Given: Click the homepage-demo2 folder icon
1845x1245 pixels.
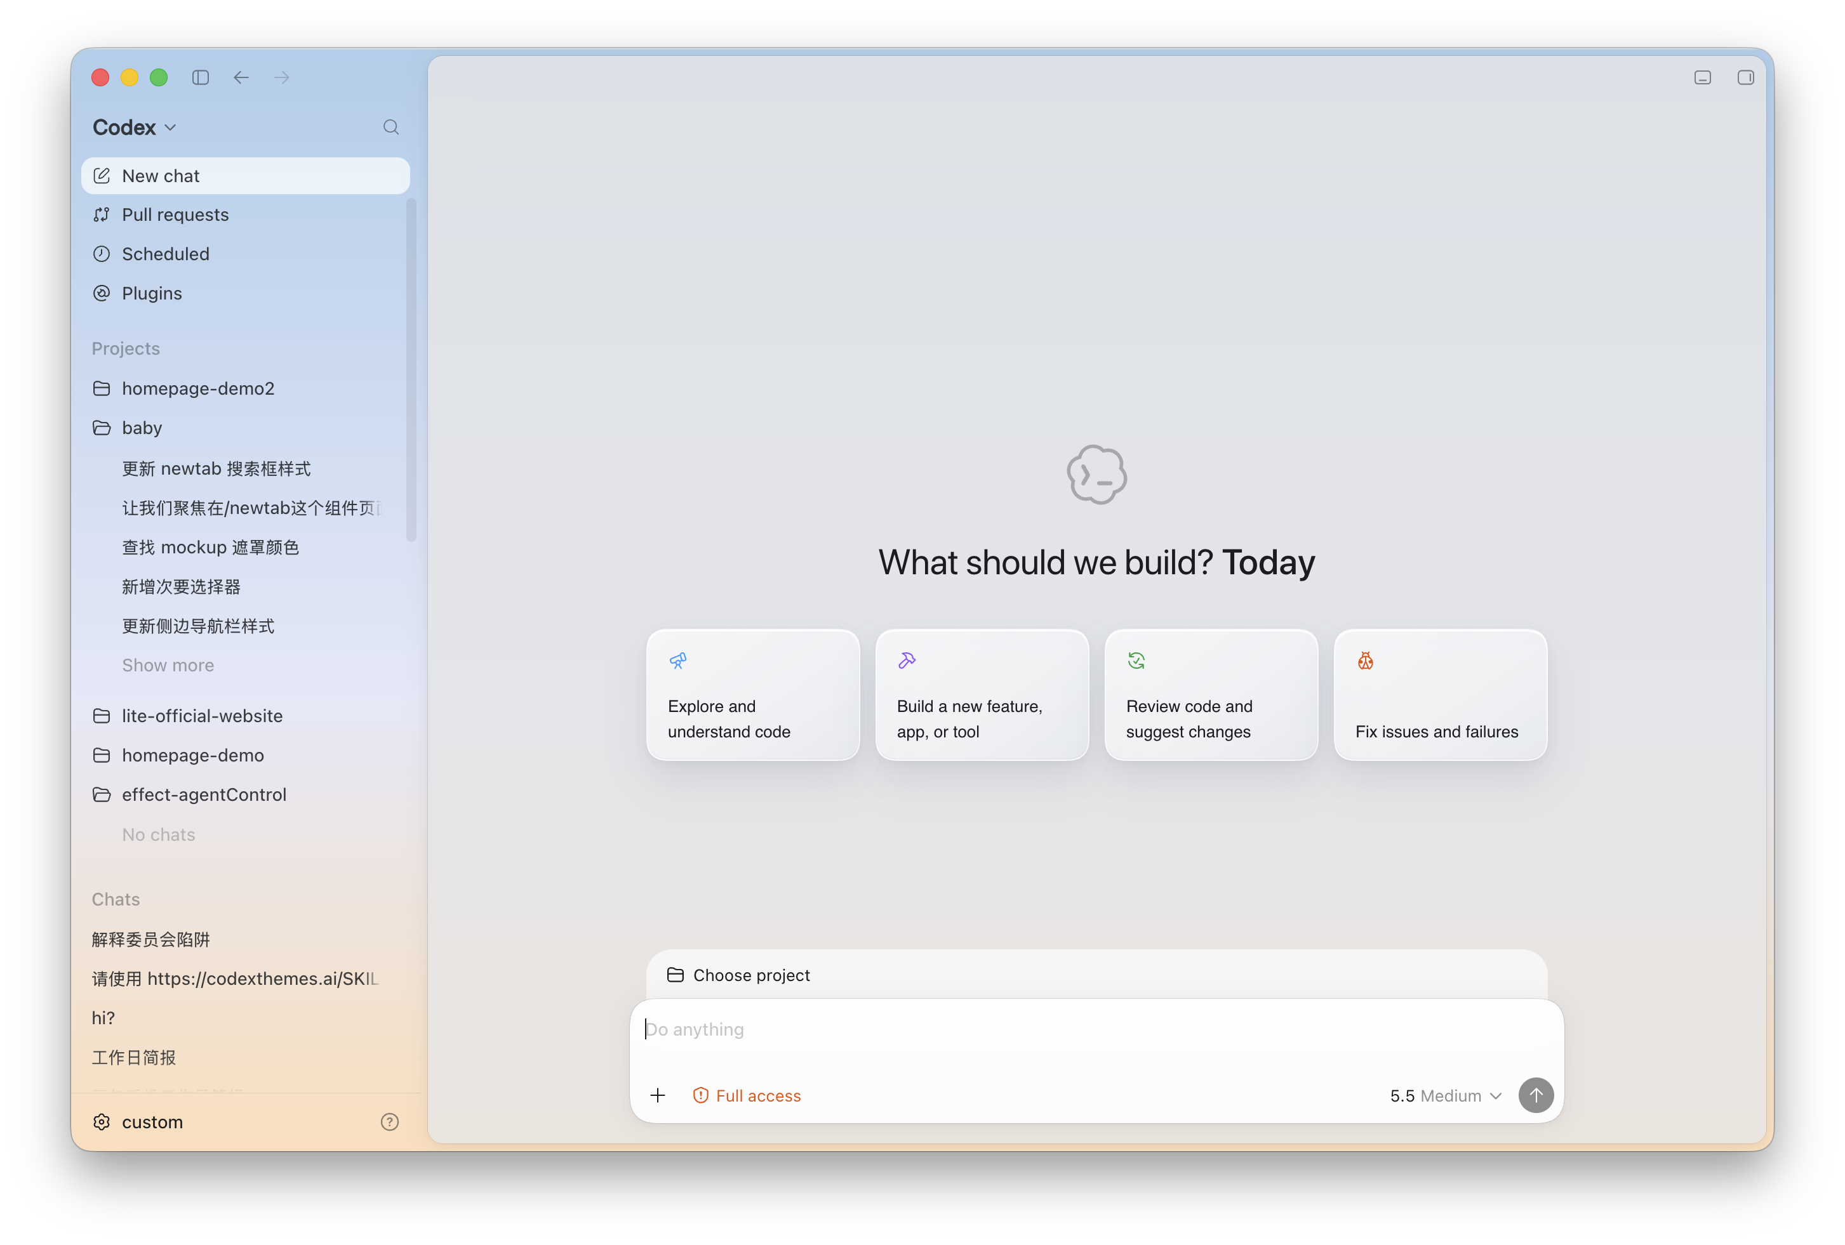Looking at the screenshot, I should coord(102,389).
